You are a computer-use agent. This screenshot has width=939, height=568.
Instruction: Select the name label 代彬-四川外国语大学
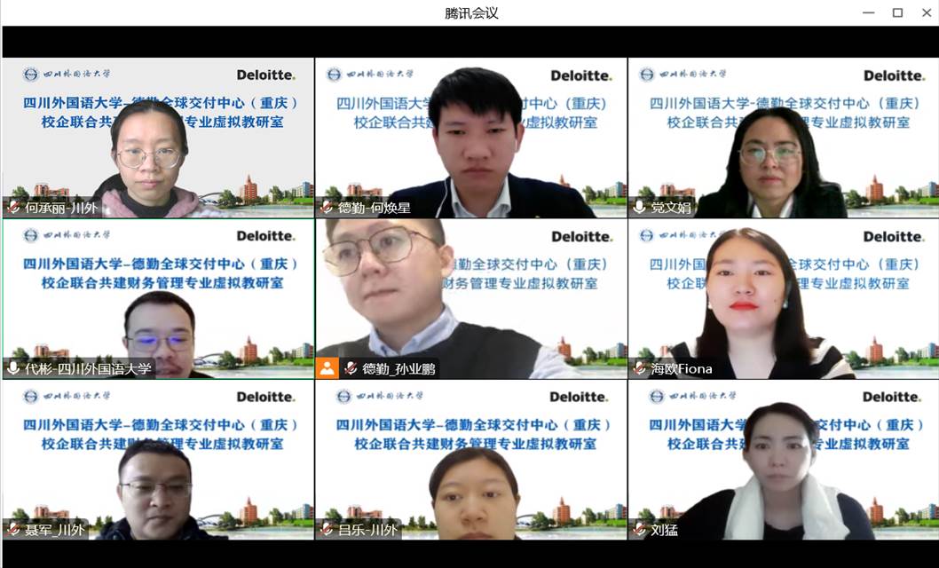[x=88, y=368]
